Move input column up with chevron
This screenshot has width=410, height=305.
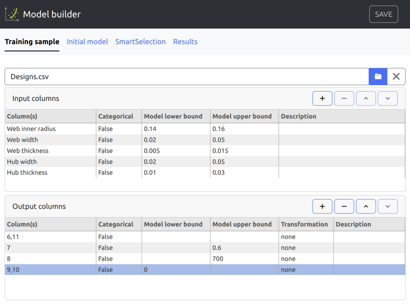(x=366, y=99)
